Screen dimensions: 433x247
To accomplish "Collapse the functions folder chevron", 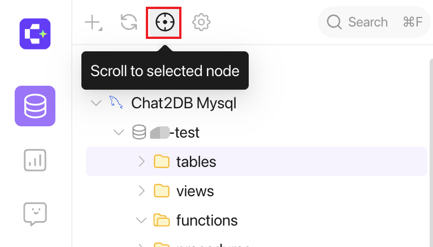I will [141, 220].
